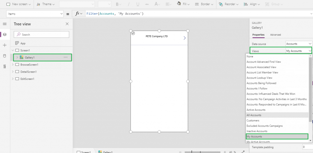Screen dimensions: 313x153
Task: Click the next arrow on PETE Company item
Action: 184,38
